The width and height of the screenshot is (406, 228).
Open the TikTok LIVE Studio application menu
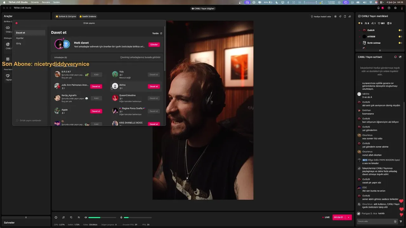(x=18, y=2)
